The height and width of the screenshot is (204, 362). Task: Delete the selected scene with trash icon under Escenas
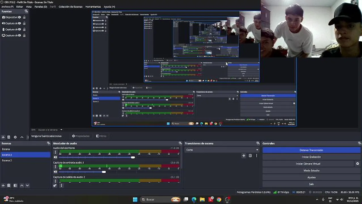[9, 186]
